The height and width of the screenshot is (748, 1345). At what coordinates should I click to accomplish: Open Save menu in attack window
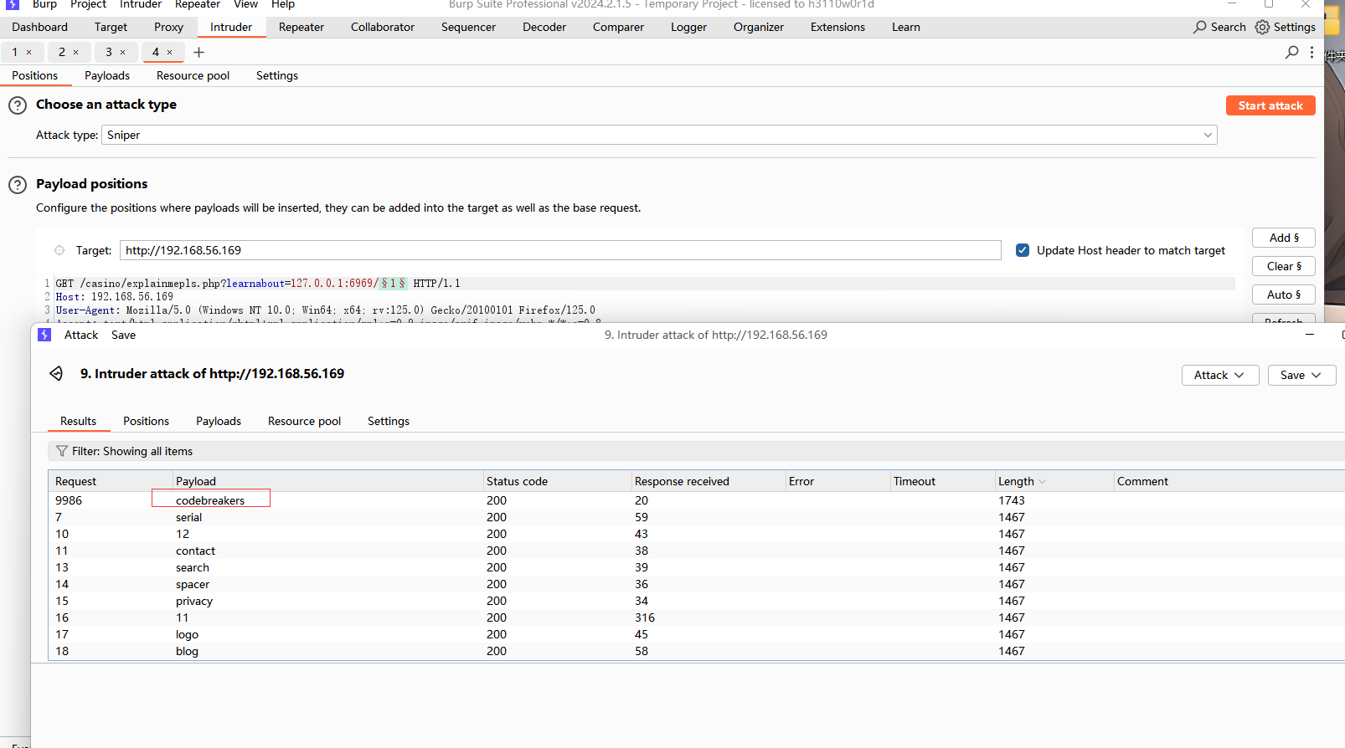point(123,335)
